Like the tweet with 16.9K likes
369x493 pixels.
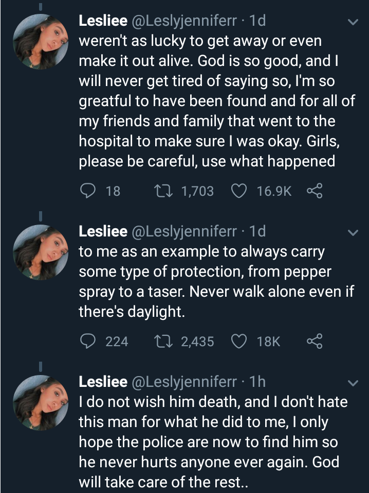coord(239,191)
